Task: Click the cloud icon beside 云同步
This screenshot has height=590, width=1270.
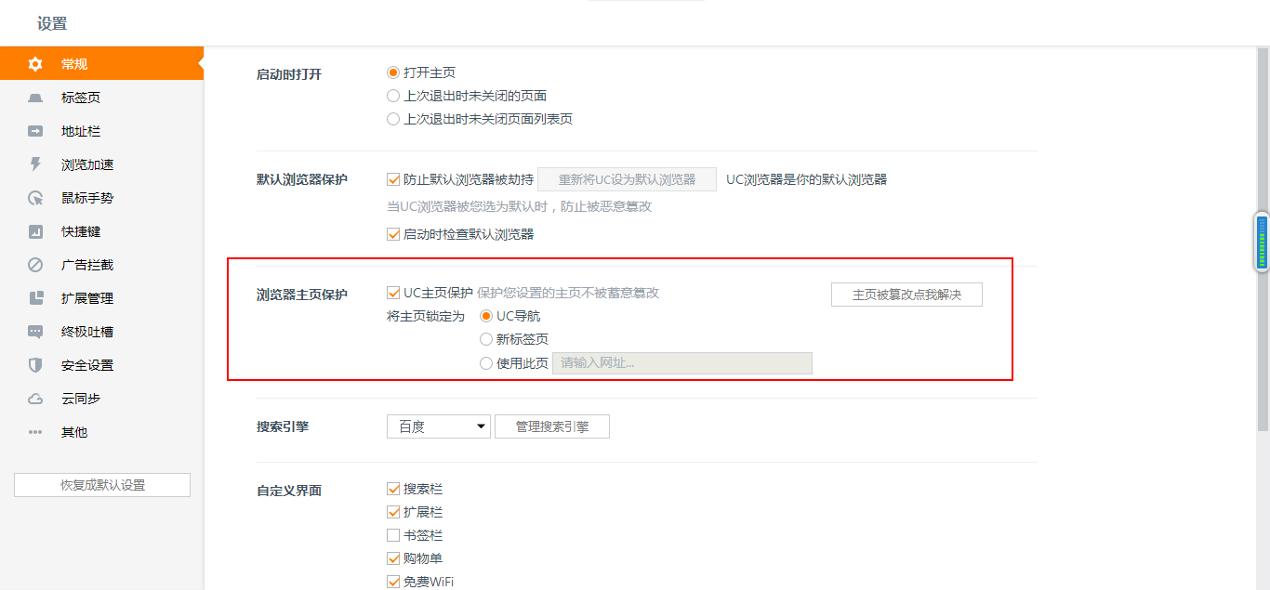Action: point(35,399)
